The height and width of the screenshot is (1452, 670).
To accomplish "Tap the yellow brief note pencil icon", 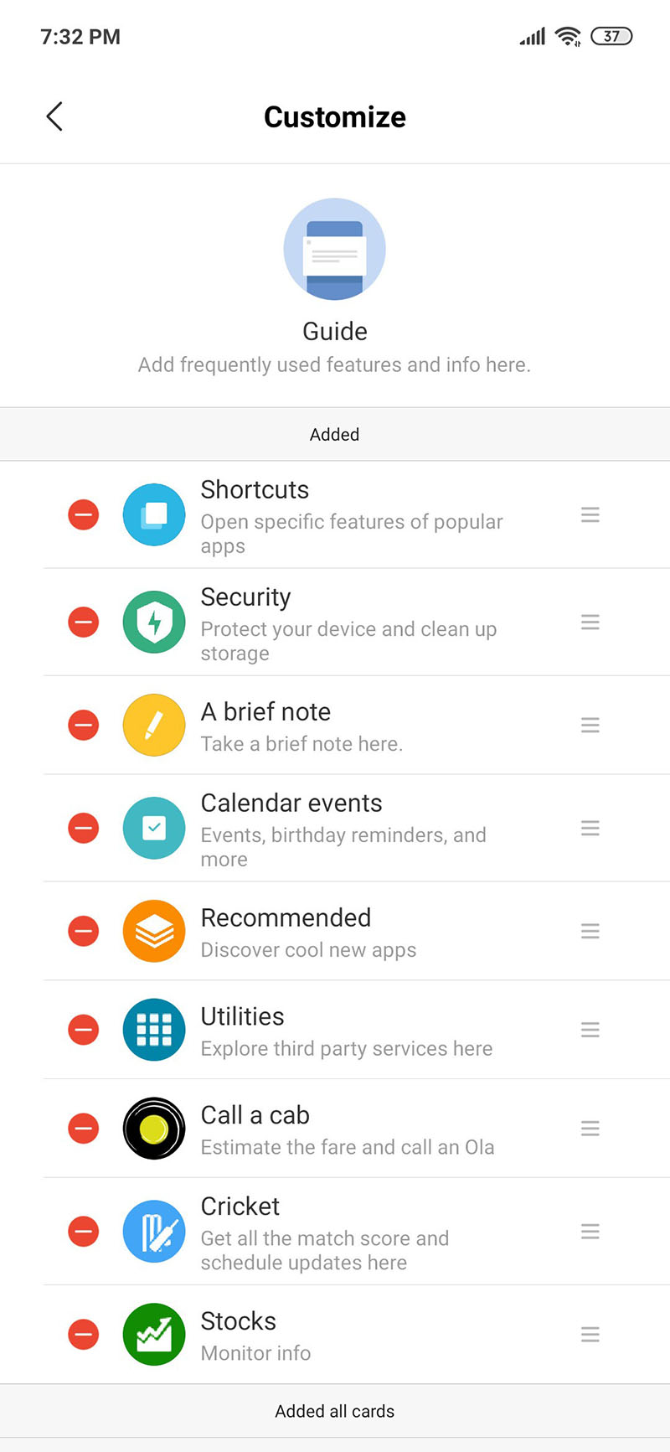I will (154, 725).
